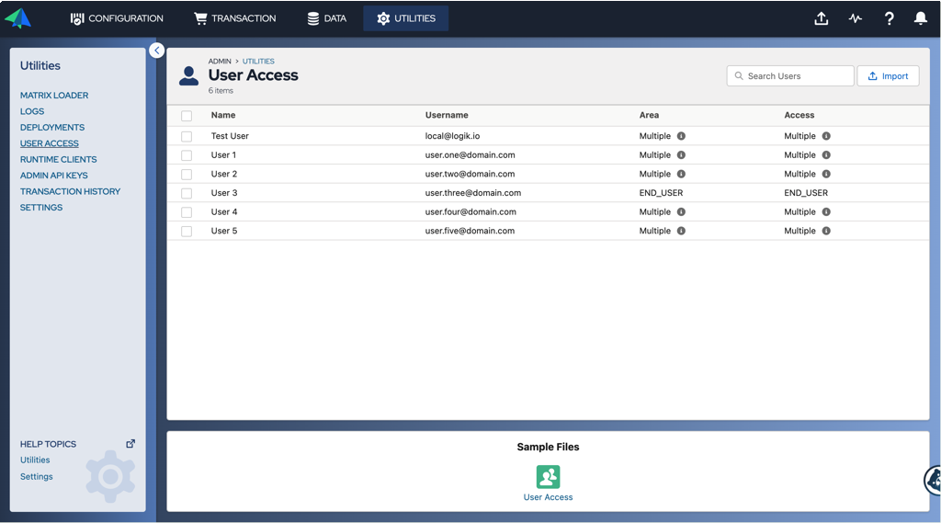Open the Utilities menu
This screenshot has height=523, width=941.
coord(406,18)
